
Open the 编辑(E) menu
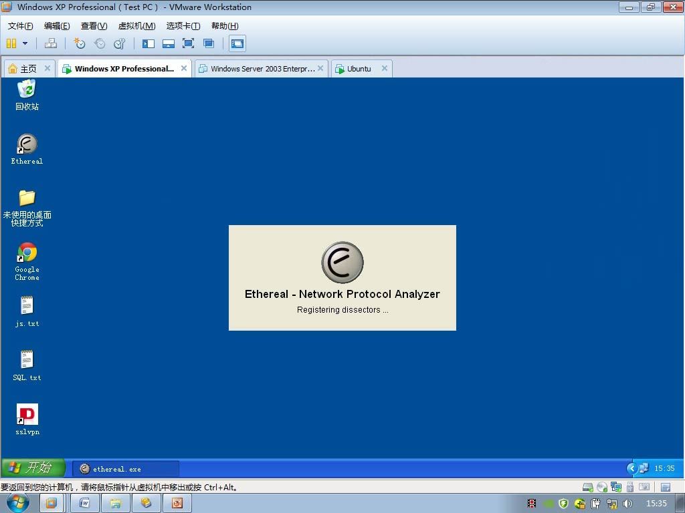coord(57,26)
